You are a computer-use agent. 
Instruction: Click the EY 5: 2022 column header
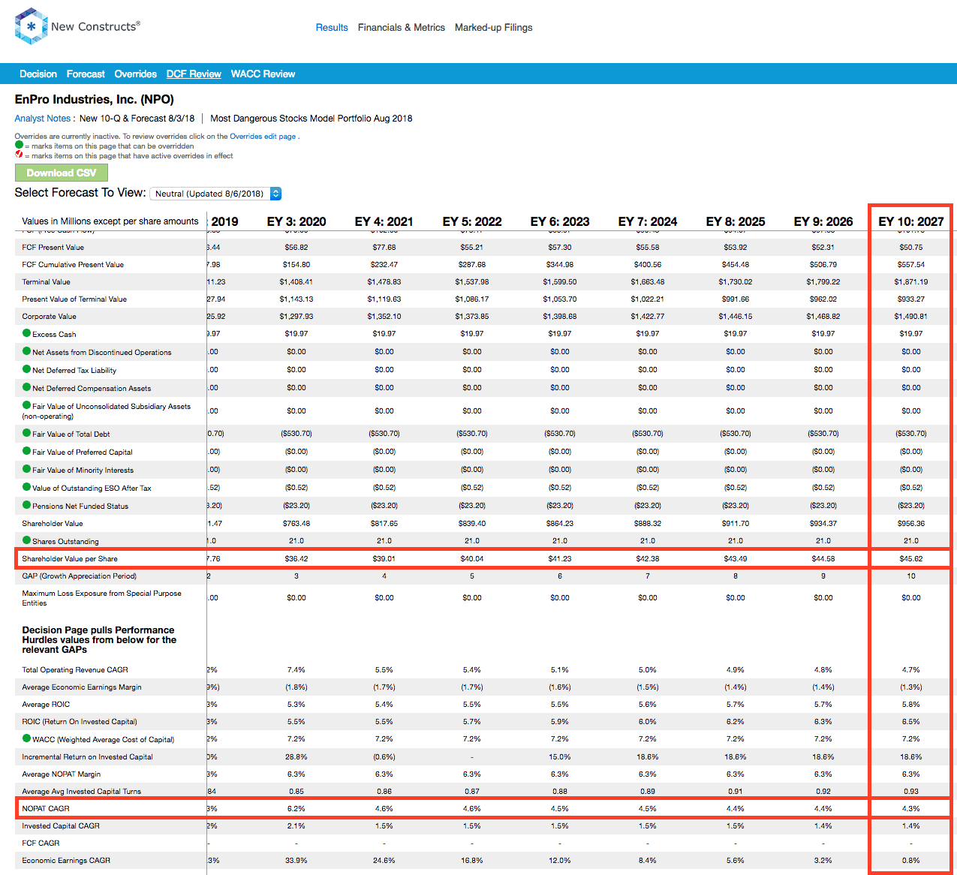(x=472, y=221)
